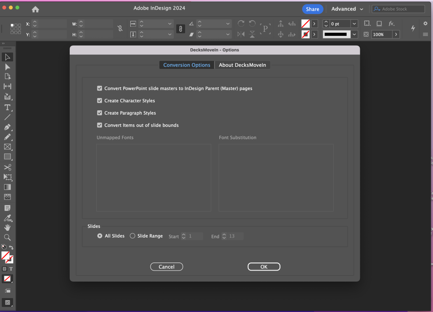
Task: Expand the fill color arrow
Action: pos(314,24)
